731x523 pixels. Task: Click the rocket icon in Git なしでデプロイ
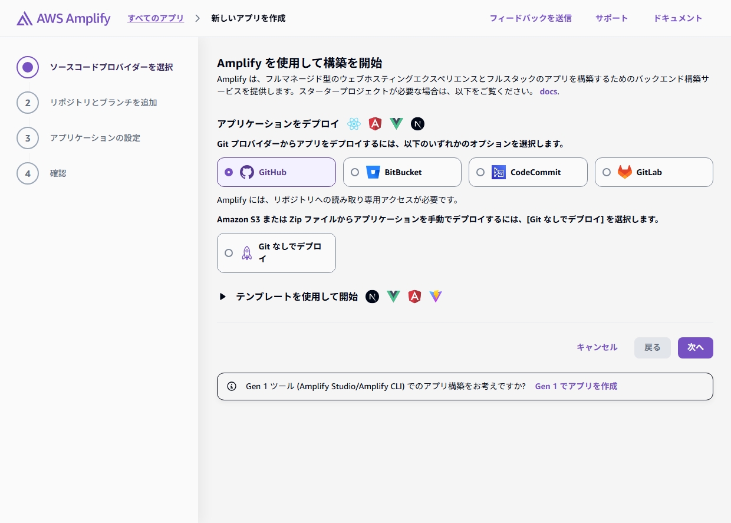247,253
